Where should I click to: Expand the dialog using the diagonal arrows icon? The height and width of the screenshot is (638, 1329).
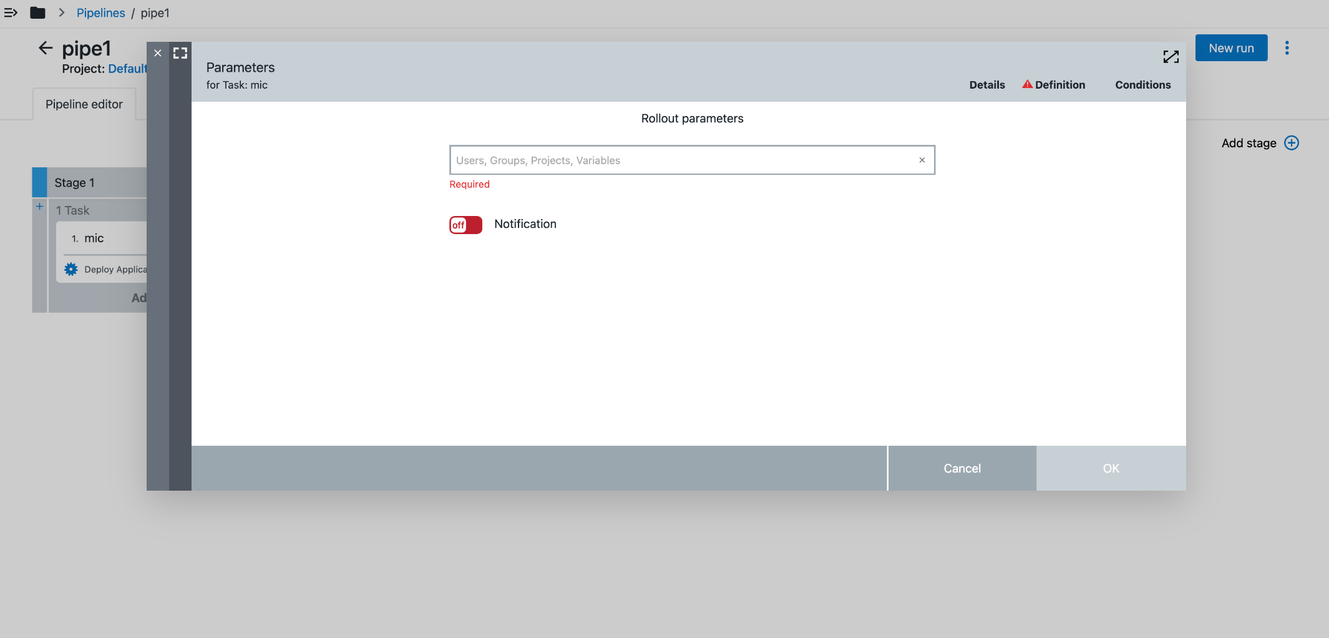click(1171, 56)
